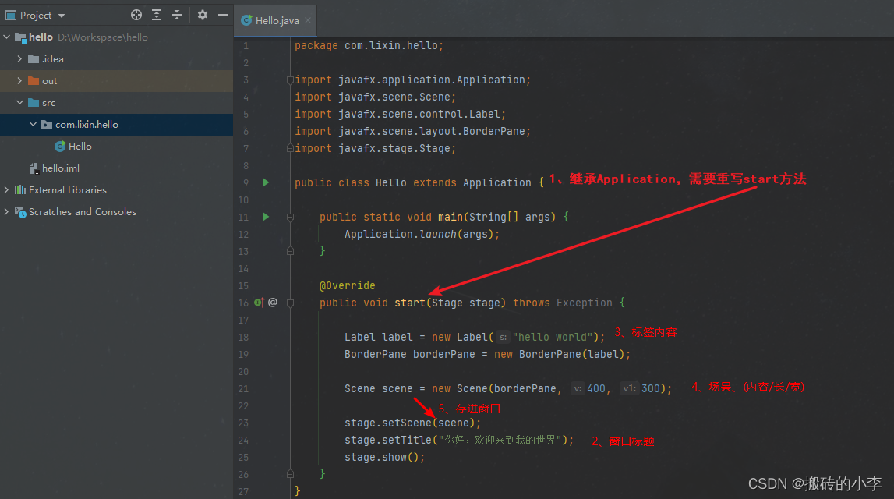Screen dimensions: 894x499
Task: Select the src folder row
Action: pos(116,103)
